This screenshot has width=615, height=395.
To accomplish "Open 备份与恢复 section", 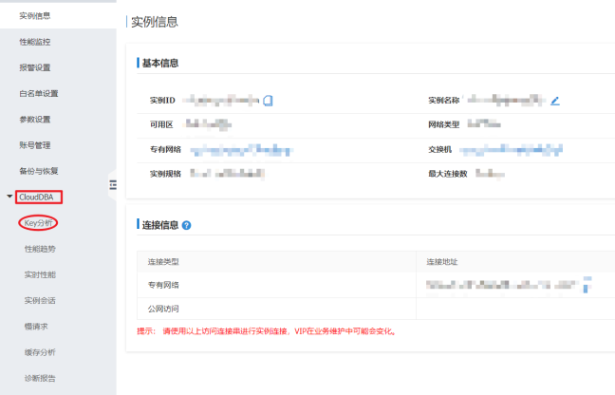I will tap(39, 171).
